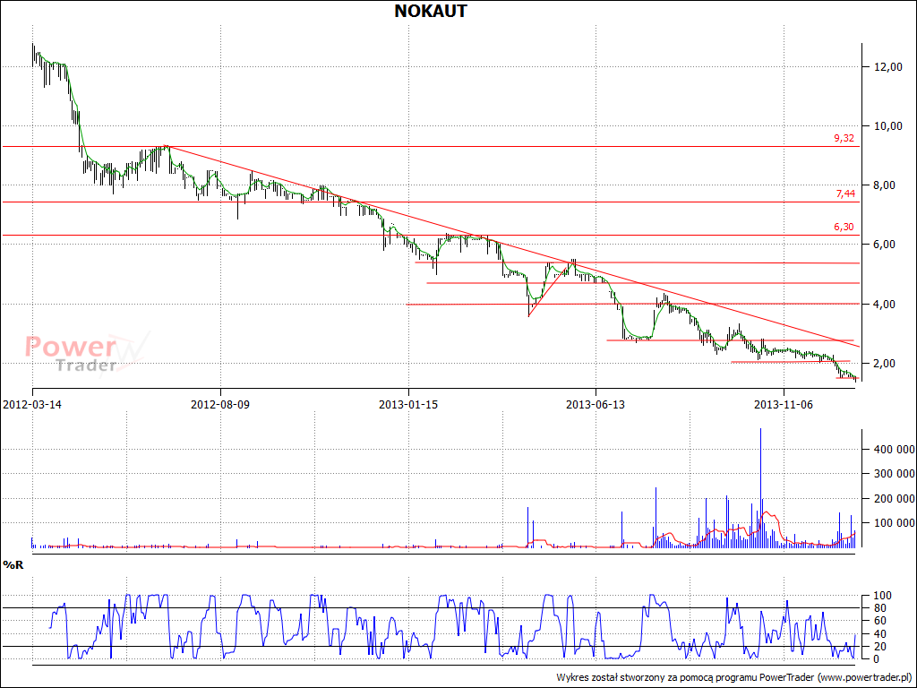Click the tallest volume spike bar
This screenshot has width=917, height=688.
(x=761, y=488)
